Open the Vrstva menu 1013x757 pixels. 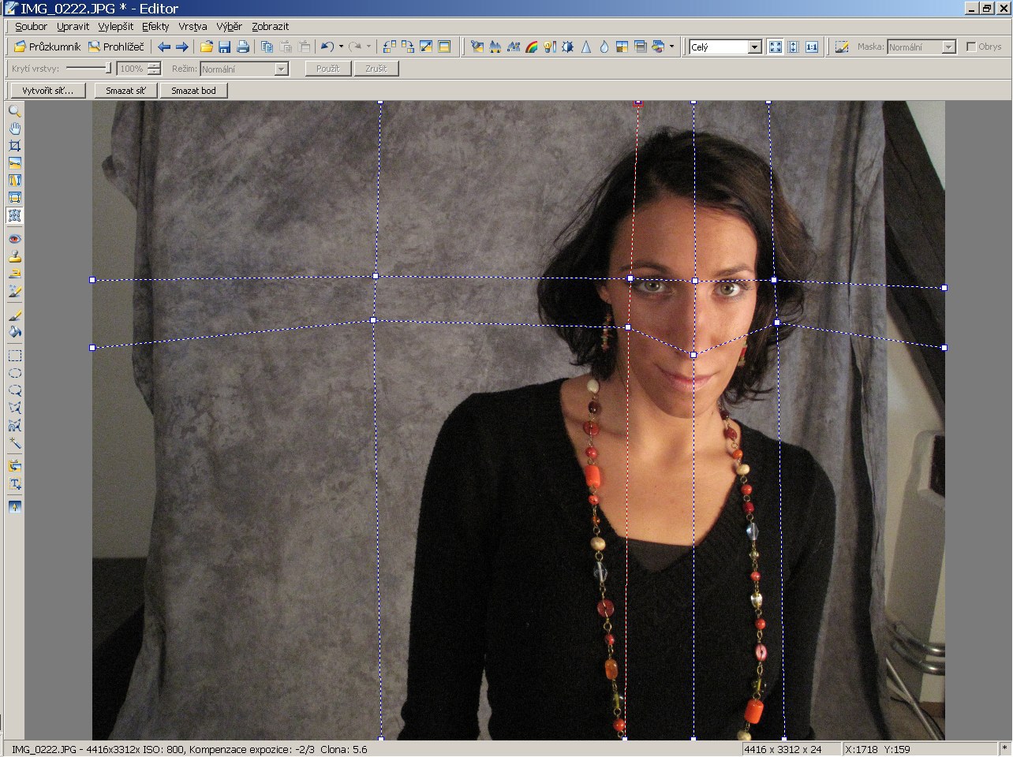(x=193, y=26)
